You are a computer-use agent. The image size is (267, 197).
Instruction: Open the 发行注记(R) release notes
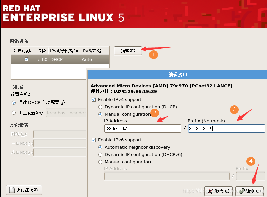pos(24,190)
